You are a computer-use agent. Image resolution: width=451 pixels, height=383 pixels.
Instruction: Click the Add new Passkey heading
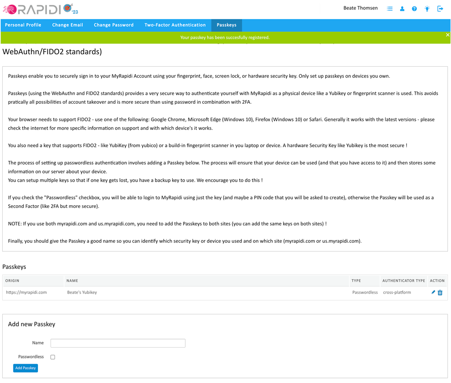click(32, 324)
